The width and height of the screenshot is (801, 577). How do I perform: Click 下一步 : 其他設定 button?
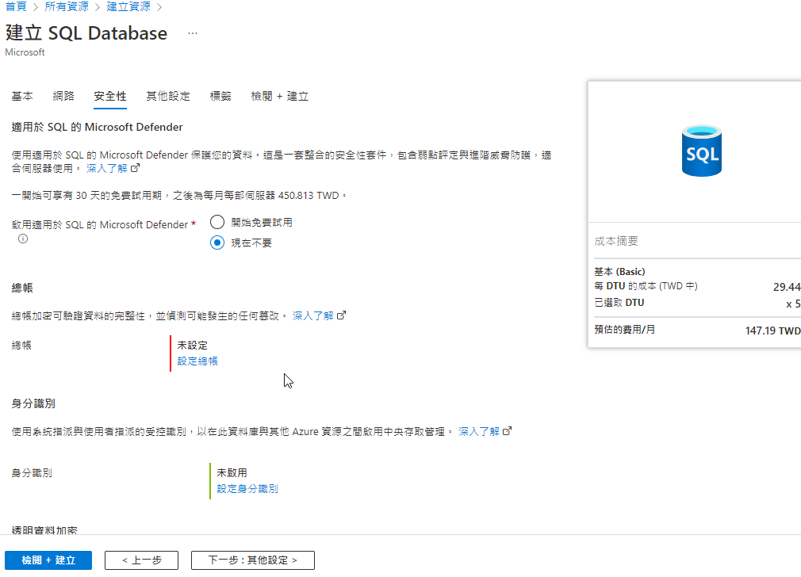tap(253, 560)
